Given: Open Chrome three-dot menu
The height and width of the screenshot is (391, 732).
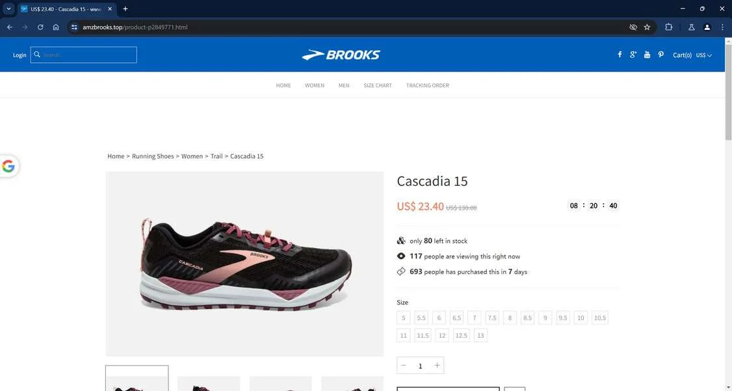Looking at the screenshot, I should 722,27.
